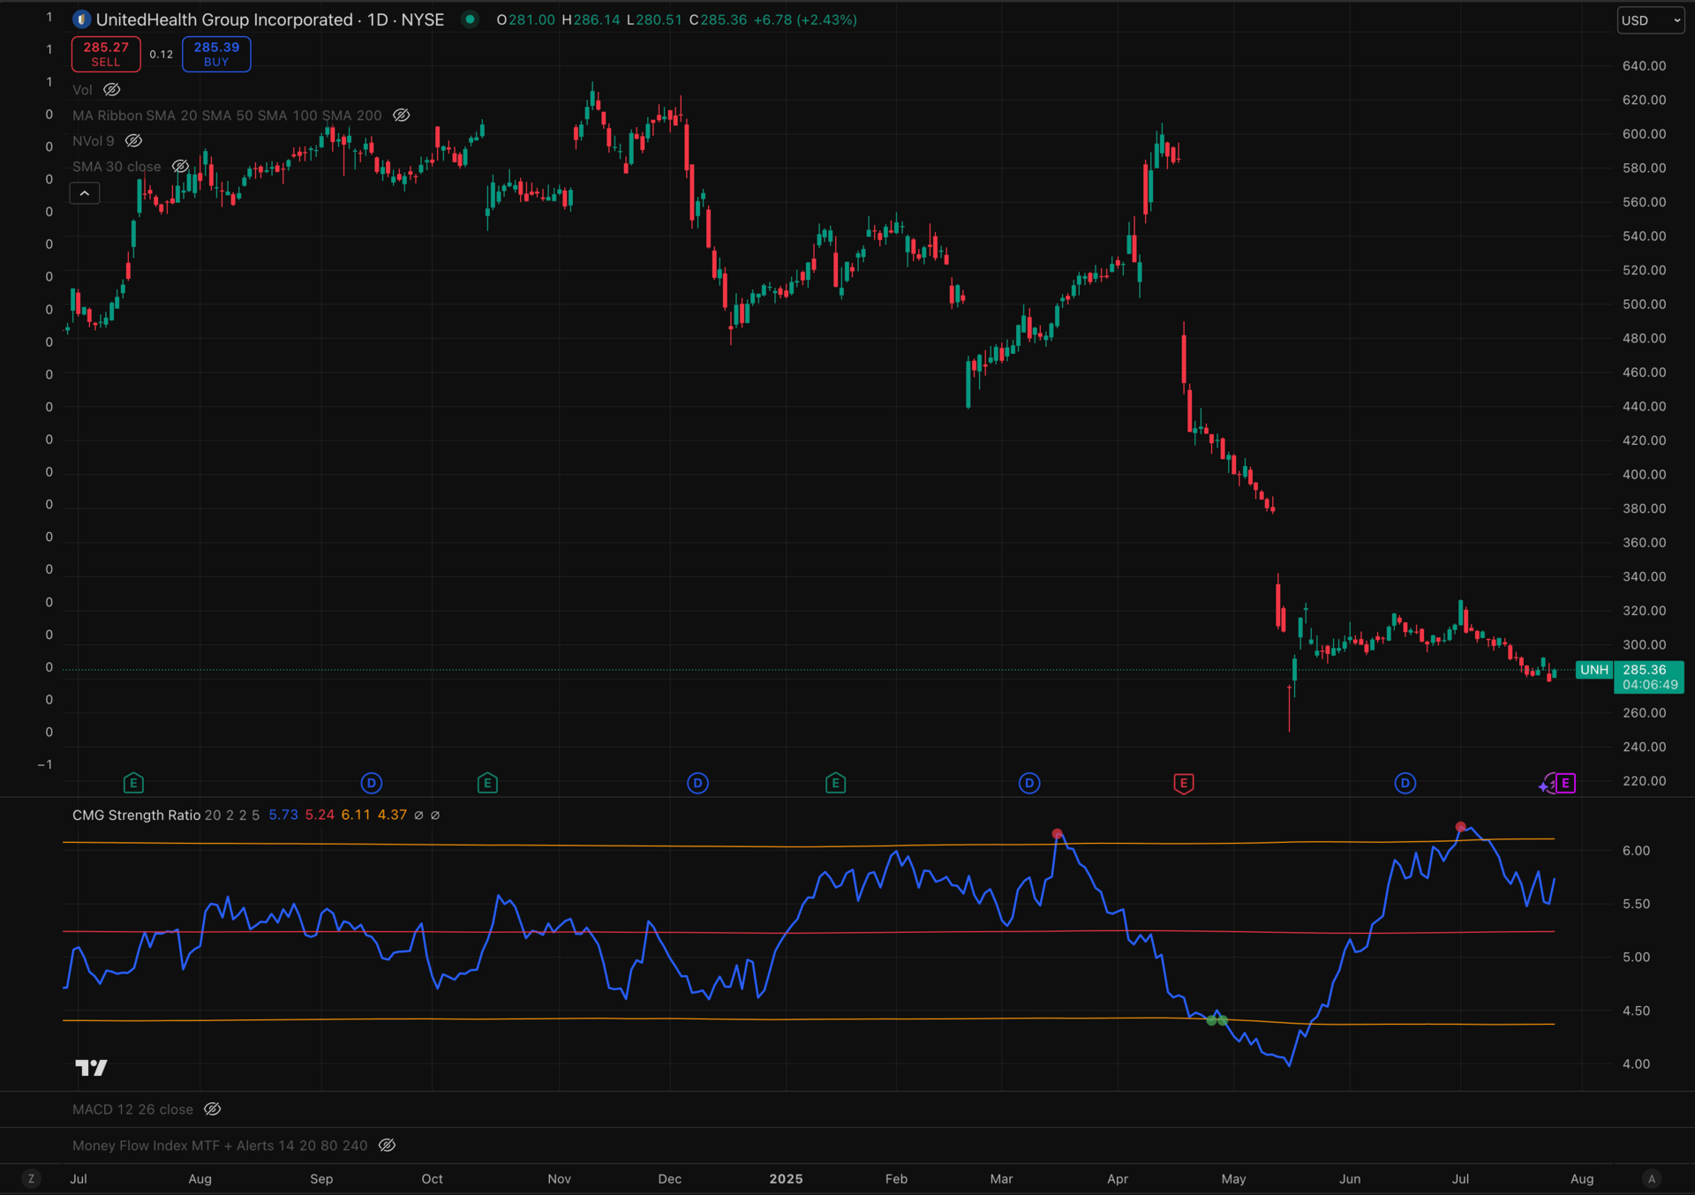Click the high value H286.14
The image size is (1695, 1195).
(x=591, y=19)
